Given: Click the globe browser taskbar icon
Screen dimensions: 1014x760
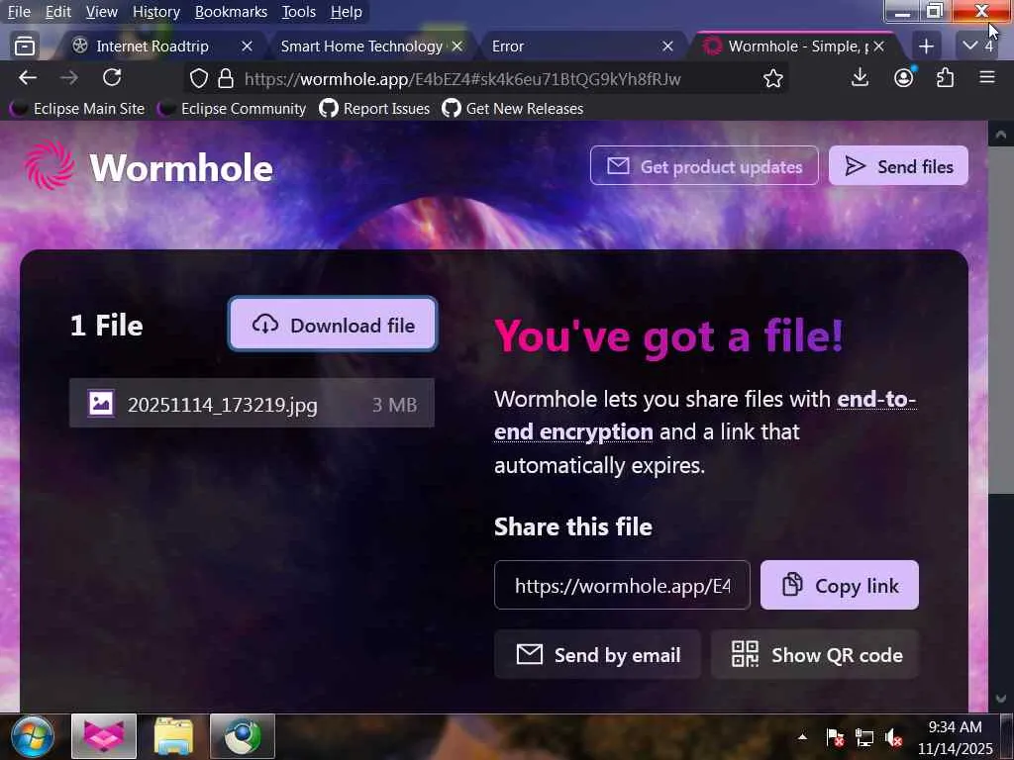Looking at the screenshot, I should point(243,736).
